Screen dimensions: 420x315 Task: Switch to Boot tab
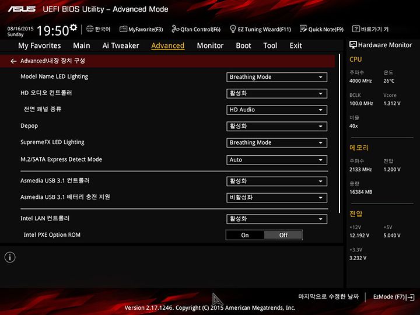tap(243, 45)
